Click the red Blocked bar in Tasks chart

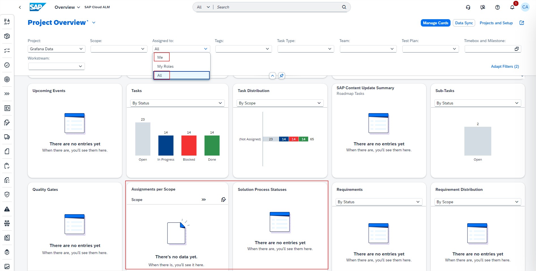coord(189,145)
